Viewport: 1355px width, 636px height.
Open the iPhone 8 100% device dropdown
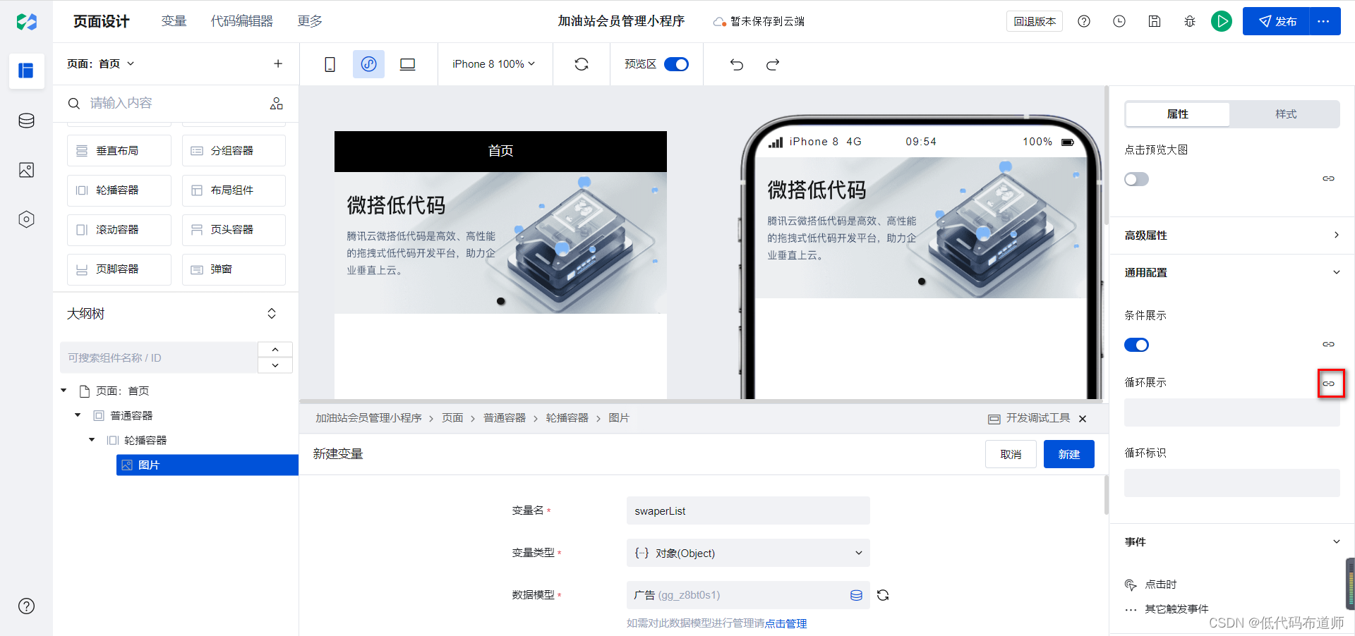pos(493,64)
